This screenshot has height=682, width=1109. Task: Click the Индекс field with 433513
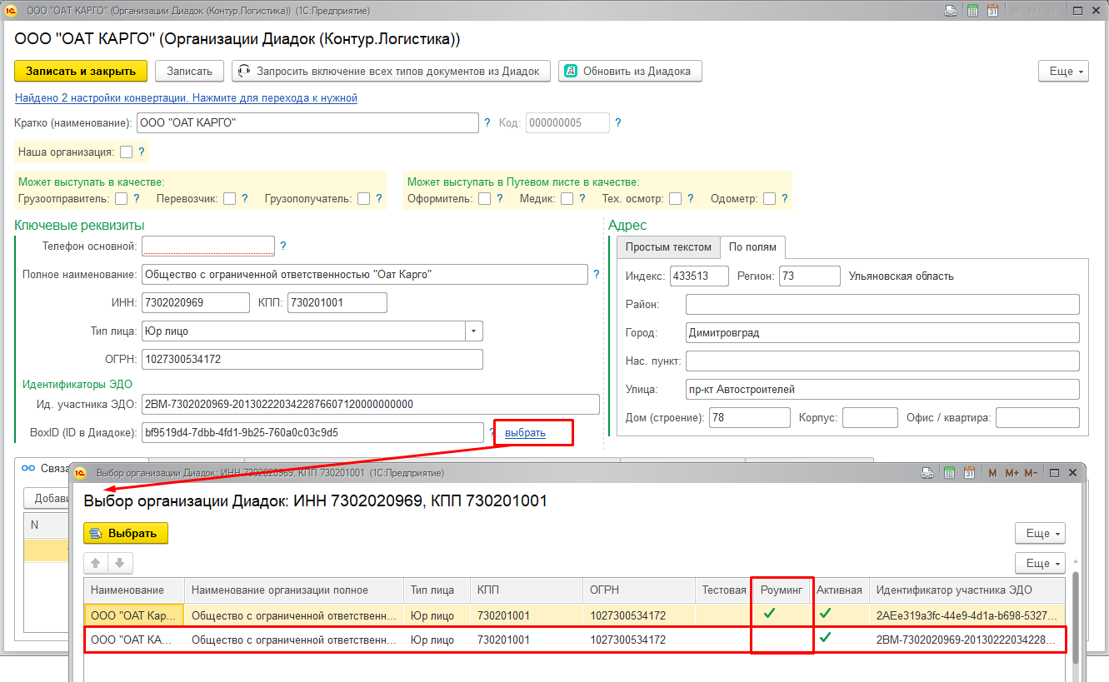click(x=699, y=276)
